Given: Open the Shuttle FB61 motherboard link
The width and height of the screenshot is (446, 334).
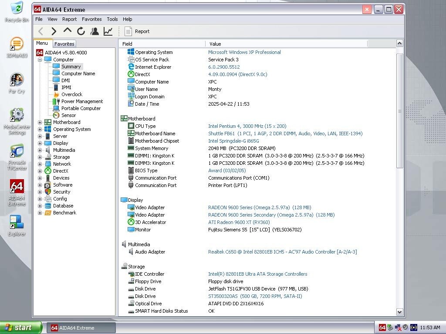Looking at the screenshot, I should point(285,134).
